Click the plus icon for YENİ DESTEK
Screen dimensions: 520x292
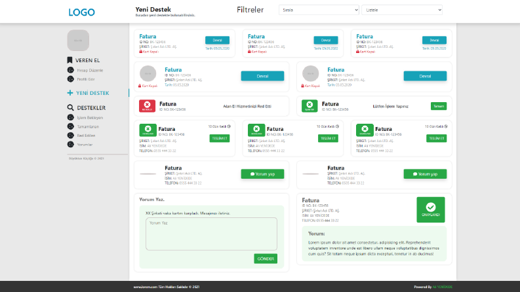[70, 93]
